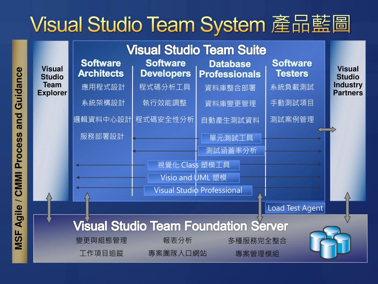378x284 pixels.
Task: Click the 自動產生測試資料 text
Action: coord(230,120)
